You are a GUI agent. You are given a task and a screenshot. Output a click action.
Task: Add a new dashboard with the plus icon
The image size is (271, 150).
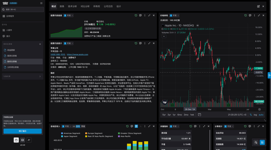pyautogui.click(x=40, y=44)
